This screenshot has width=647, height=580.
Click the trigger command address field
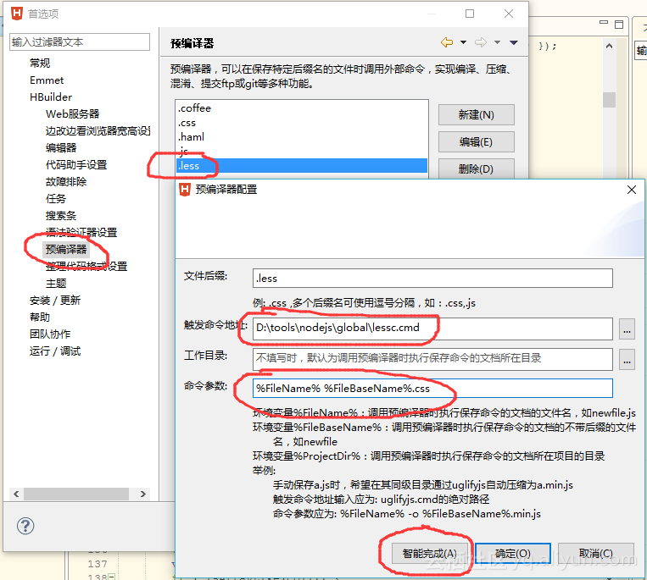(x=432, y=329)
